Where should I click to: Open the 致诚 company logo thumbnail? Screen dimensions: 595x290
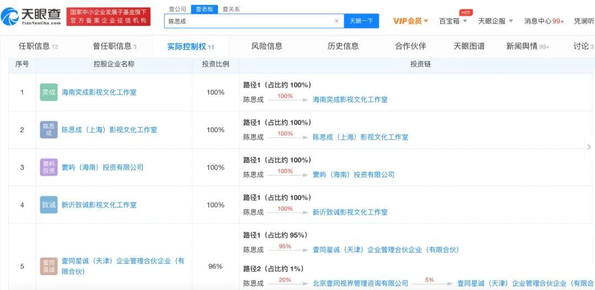48,205
